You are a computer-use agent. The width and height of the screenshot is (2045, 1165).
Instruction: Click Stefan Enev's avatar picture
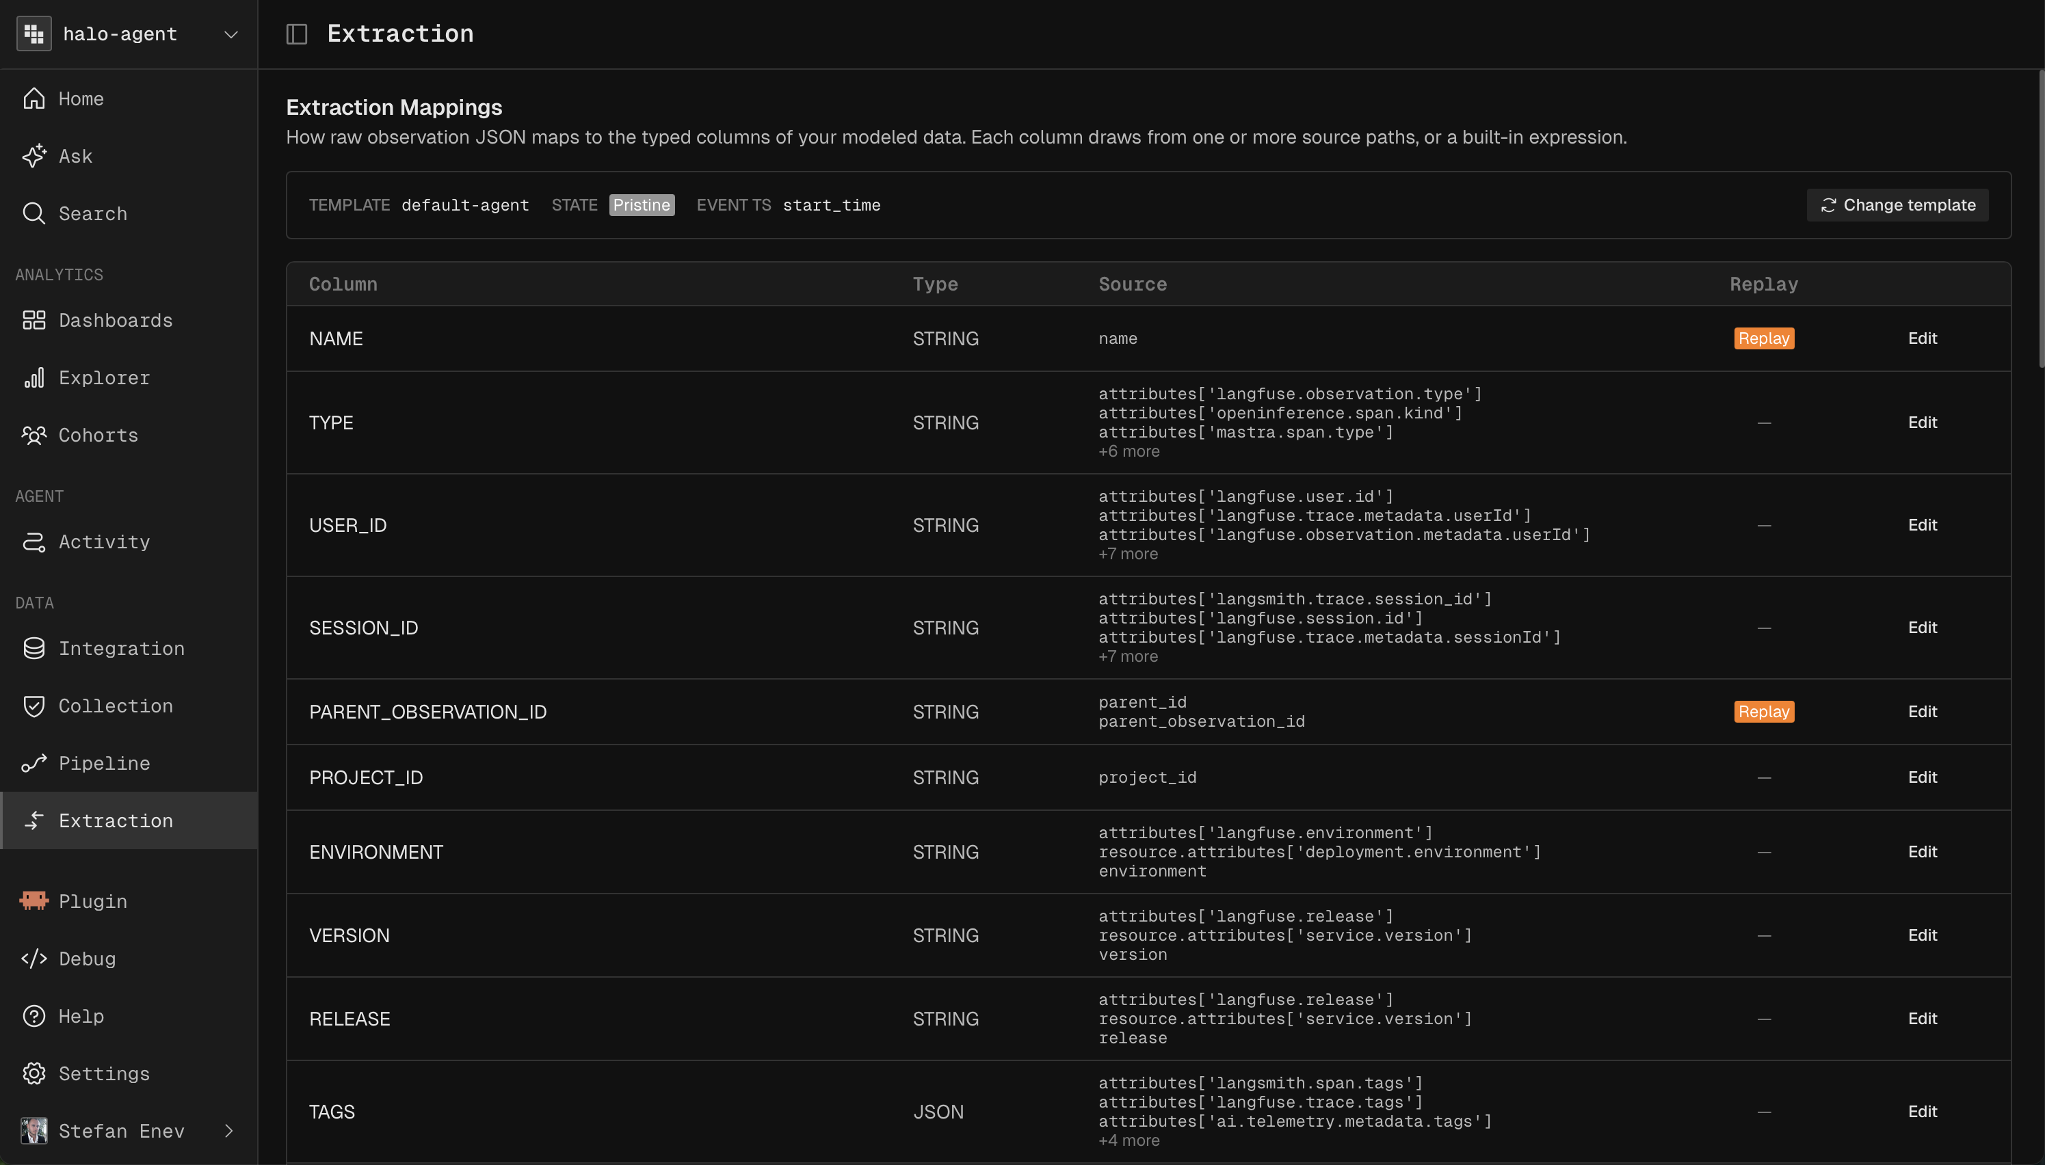pyautogui.click(x=34, y=1131)
